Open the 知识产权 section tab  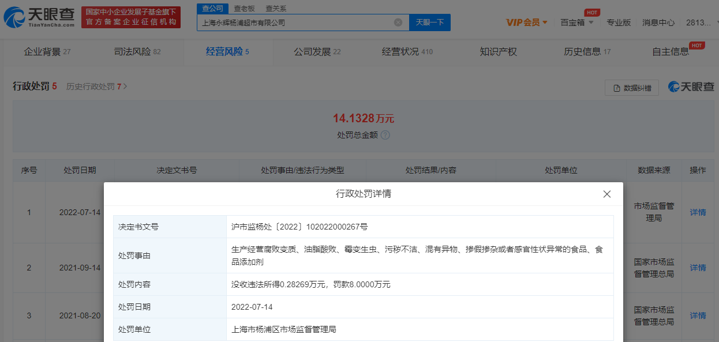pyautogui.click(x=499, y=52)
